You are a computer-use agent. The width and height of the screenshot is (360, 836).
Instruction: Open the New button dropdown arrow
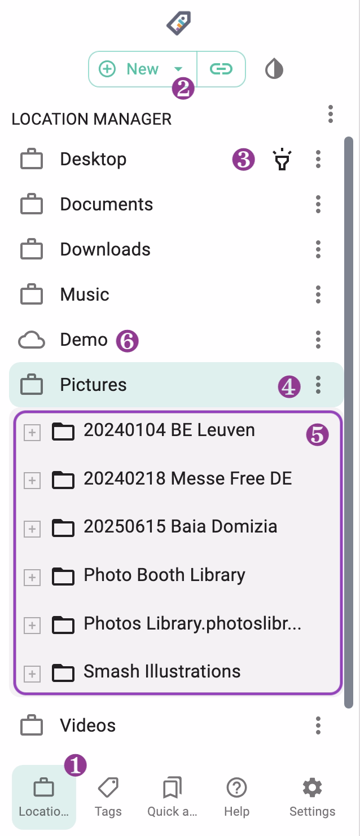point(178,69)
